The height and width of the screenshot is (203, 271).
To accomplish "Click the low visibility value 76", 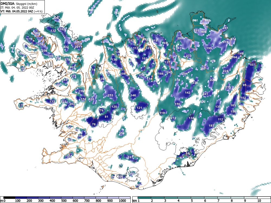I will 94,124.
